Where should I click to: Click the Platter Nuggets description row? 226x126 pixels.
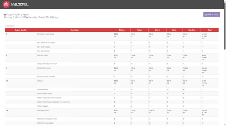click(74, 106)
